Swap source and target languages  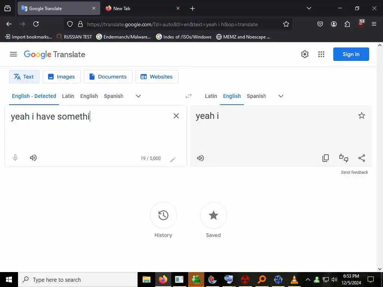[189, 96]
